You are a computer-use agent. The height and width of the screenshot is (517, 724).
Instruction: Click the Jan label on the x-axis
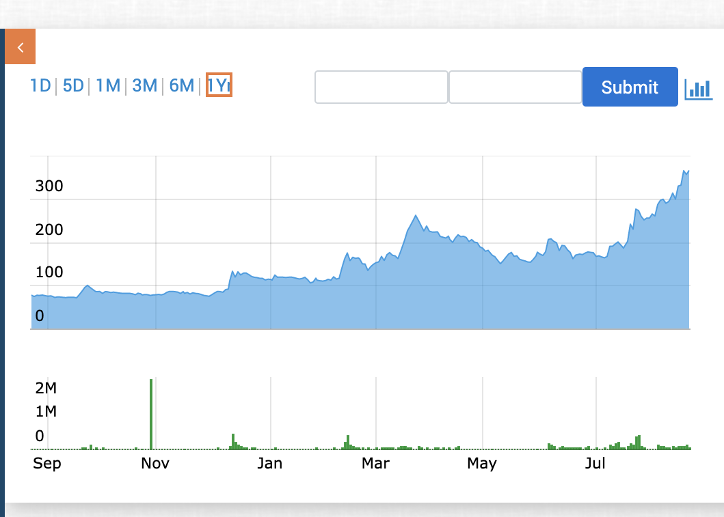point(269,464)
